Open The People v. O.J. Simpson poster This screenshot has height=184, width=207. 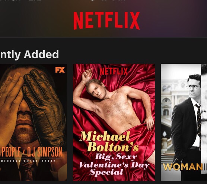coord(34,122)
